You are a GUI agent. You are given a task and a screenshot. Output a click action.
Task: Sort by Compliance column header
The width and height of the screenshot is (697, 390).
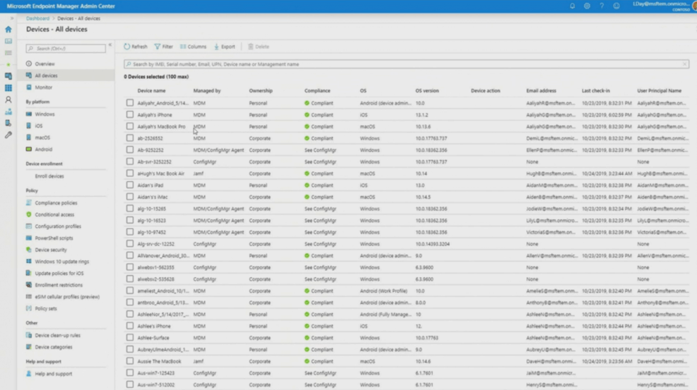pos(317,91)
